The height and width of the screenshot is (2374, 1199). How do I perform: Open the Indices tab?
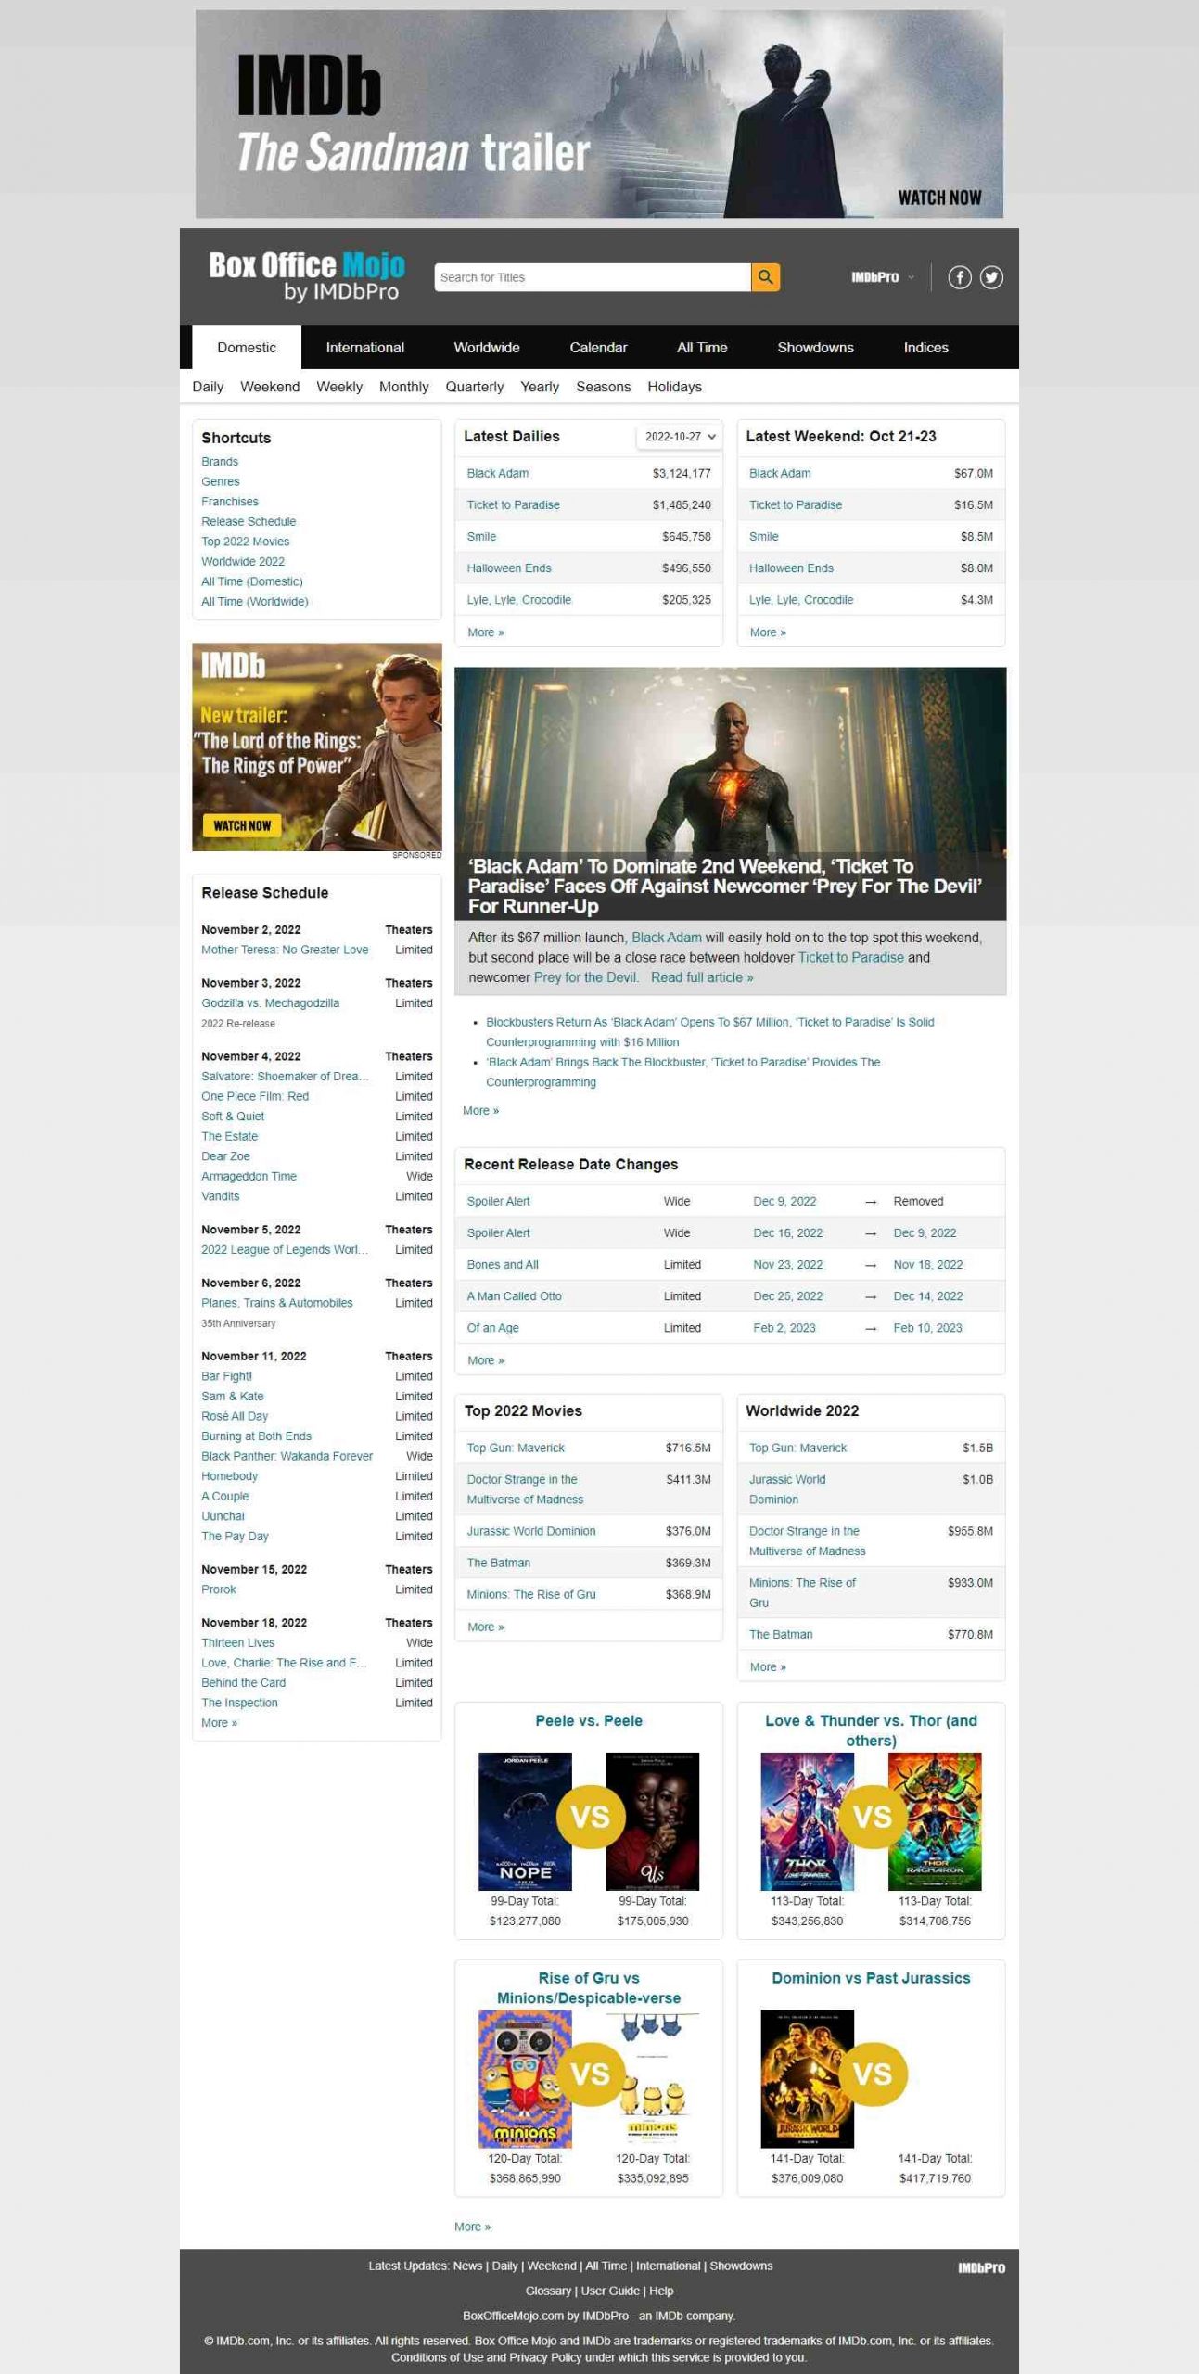(925, 348)
